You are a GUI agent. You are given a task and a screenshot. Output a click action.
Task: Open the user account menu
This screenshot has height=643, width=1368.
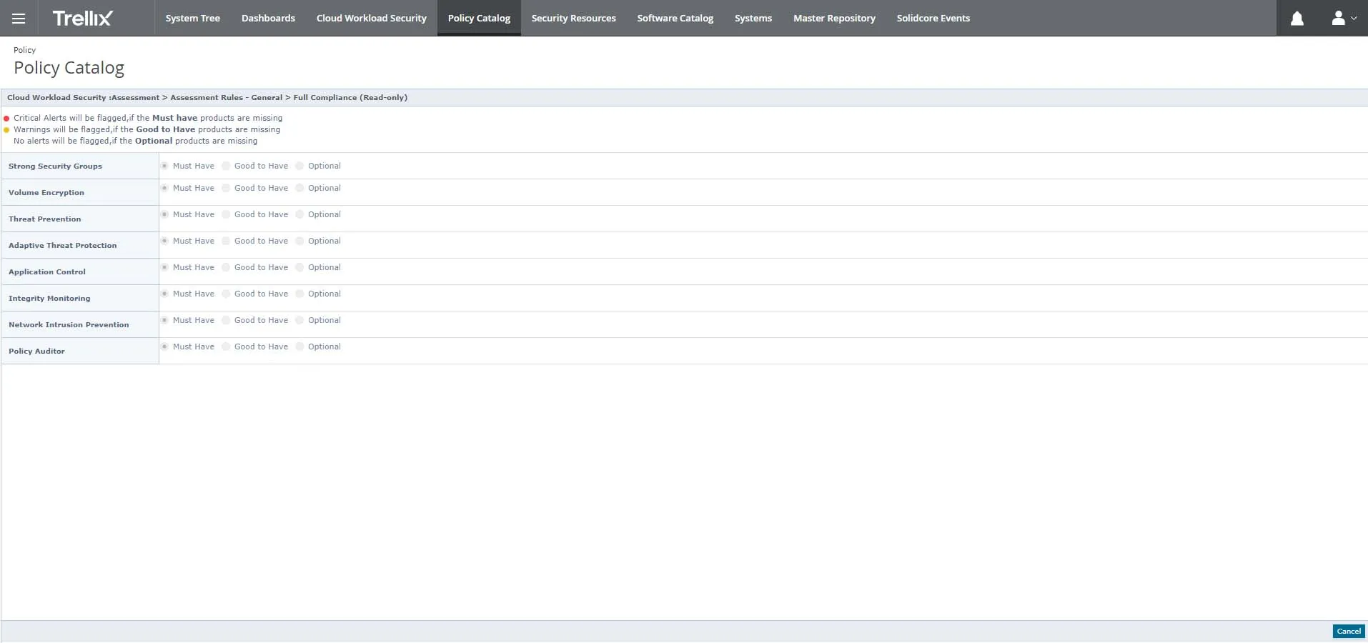[x=1344, y=19]
